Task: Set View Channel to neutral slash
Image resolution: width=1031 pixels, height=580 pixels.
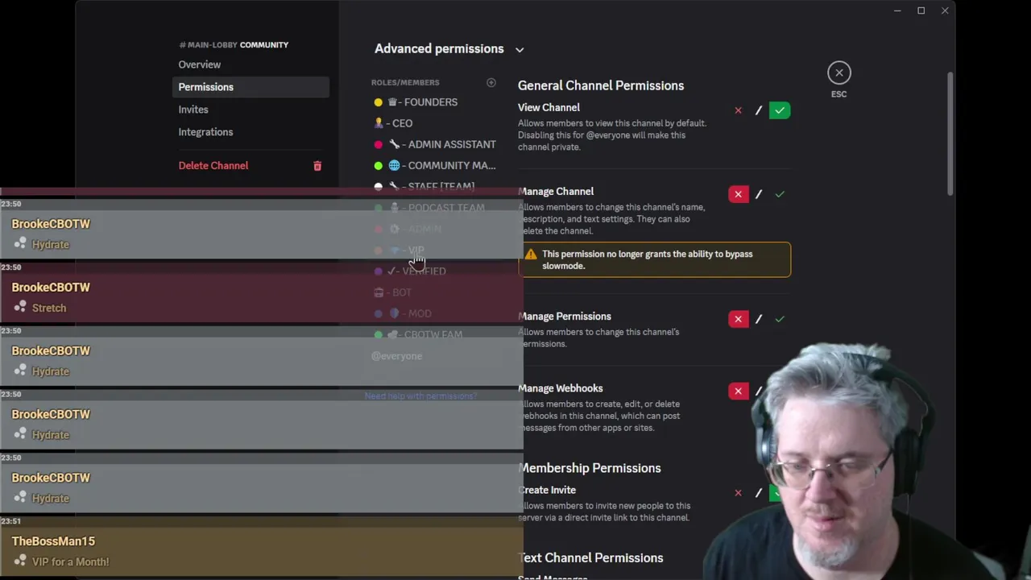Action: point(759,110)
